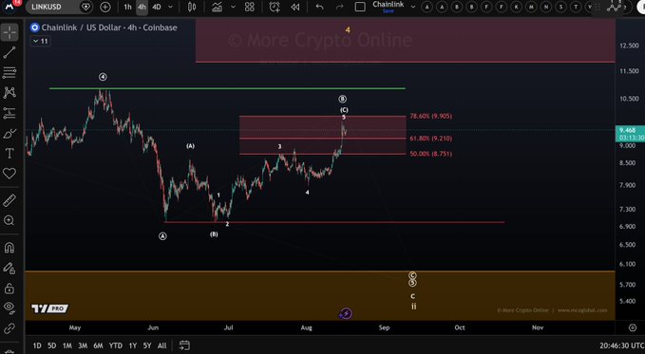
Task: Select the K circle shortcut button
Action: click(516, 7)
